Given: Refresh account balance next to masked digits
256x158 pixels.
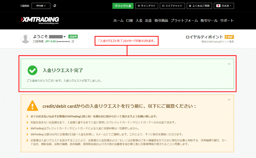Looking at the screenshot, I should pyautogui.click(x=73, y=42).
